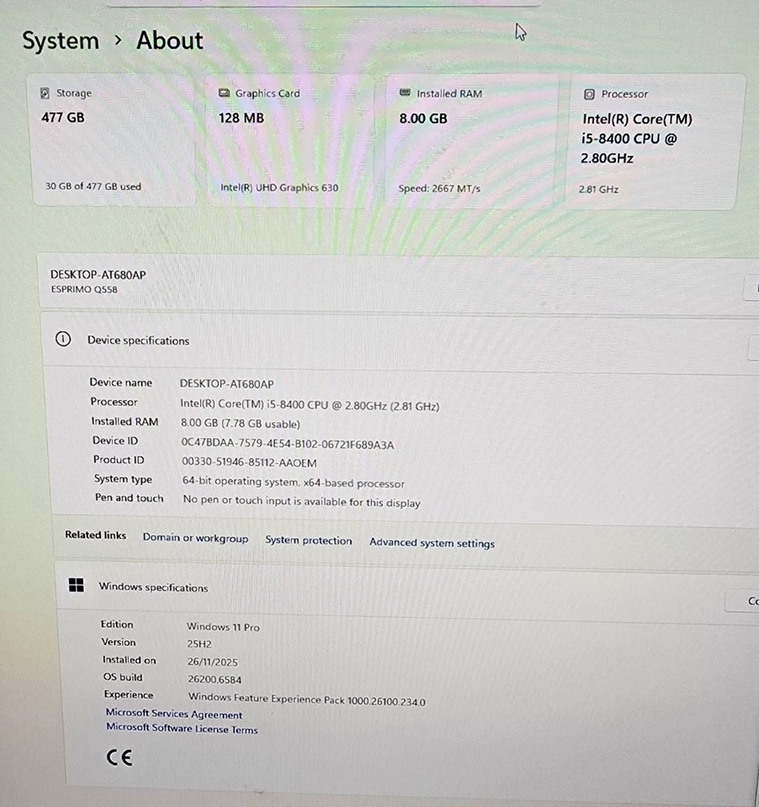
Task: Click the button beside the DESKTOP-AT680AP header
Action: point(751,287)
